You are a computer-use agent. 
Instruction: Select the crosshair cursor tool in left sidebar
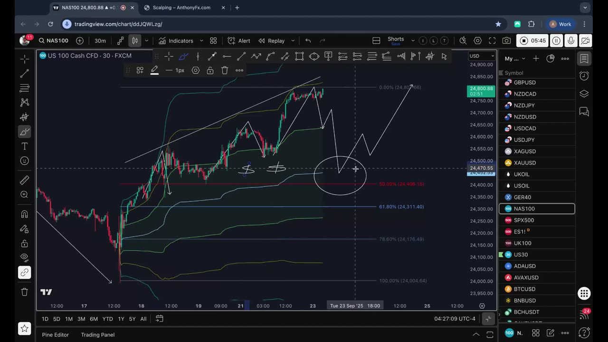click(25, 59)
